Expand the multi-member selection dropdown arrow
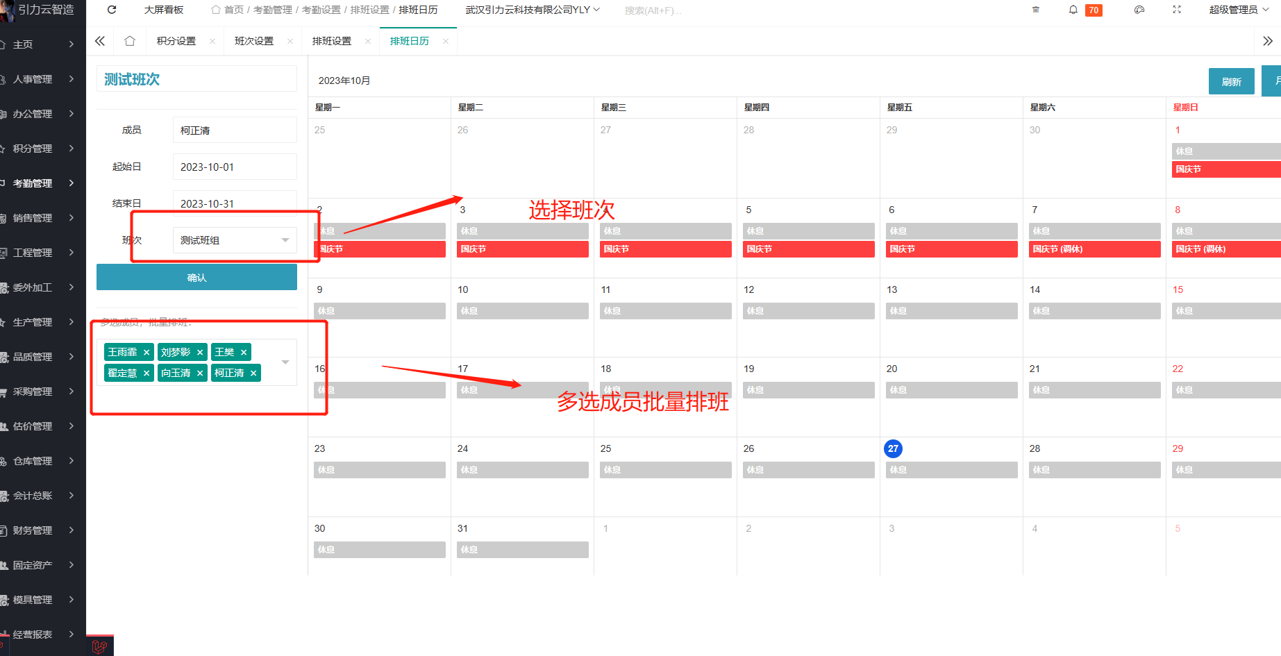Viewport: 1281px width, 656px height. click(x=285, y=362)
